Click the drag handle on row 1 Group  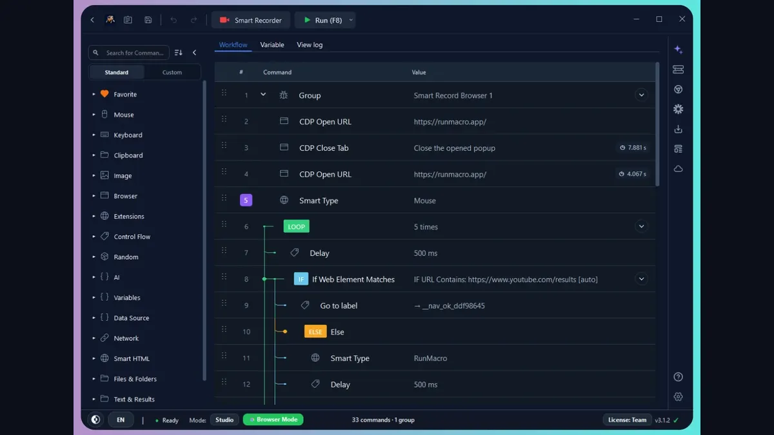click(224, 93)
